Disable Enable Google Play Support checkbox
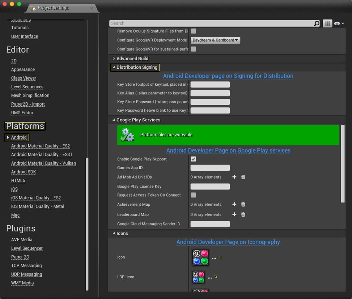This screenshot has height=299, width=352. (x=194, y=159)
